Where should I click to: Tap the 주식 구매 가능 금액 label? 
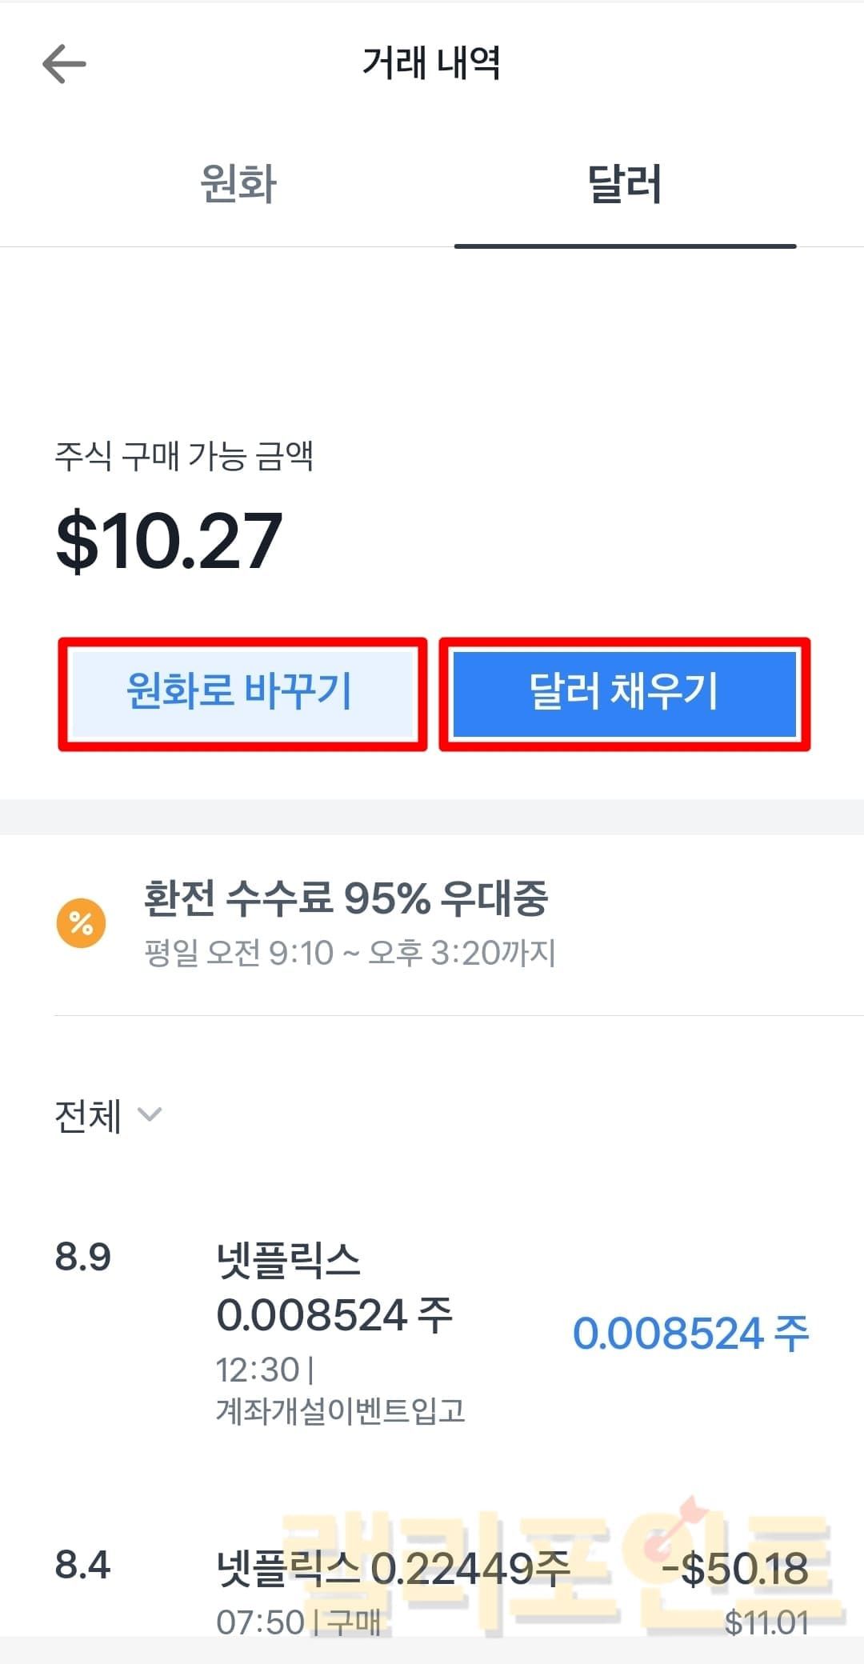(184, 456)
